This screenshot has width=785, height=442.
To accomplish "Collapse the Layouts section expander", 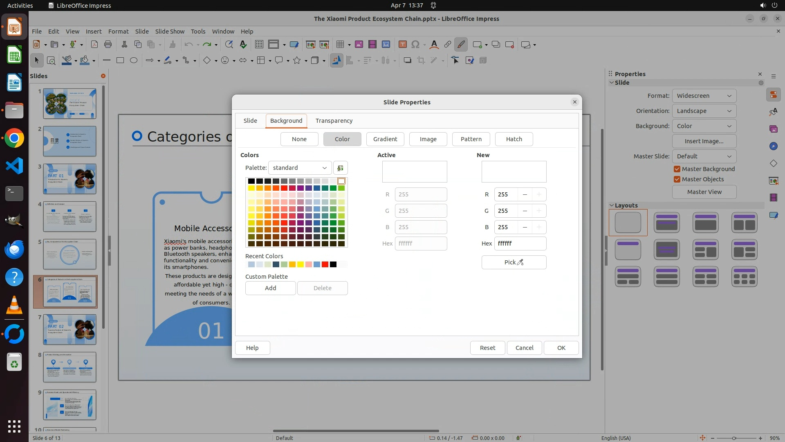I will tap(612, 205).
